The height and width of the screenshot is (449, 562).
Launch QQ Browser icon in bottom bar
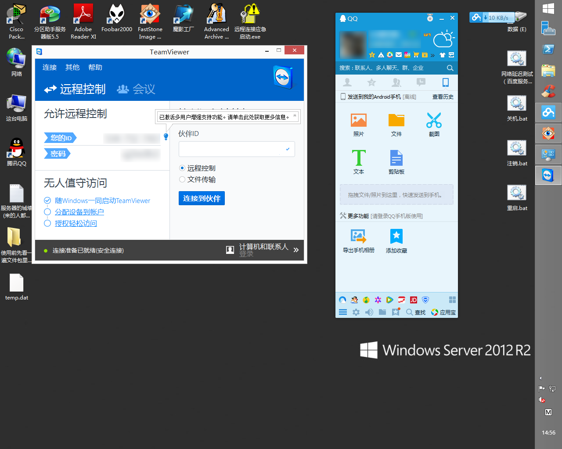(342, 300)
